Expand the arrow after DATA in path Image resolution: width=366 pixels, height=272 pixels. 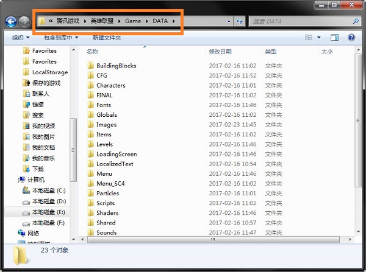pyautogui.click(x=174, y=21)
